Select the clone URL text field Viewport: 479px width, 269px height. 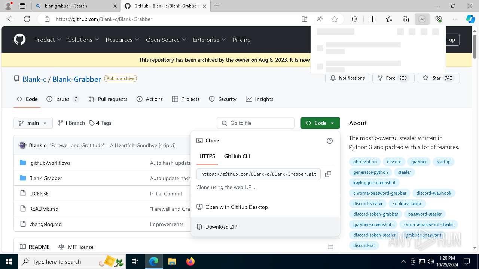[259, 174]
